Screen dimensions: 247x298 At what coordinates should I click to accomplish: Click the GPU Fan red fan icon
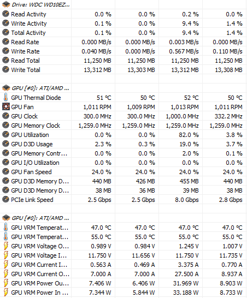[6, 106]
